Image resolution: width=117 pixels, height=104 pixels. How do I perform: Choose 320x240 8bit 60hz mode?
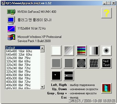click(23, 61)
